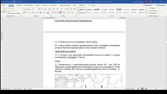Click the Search (Поиск) box in the ribbon
This screenshot has height=94, width=167.
[92, 5]
